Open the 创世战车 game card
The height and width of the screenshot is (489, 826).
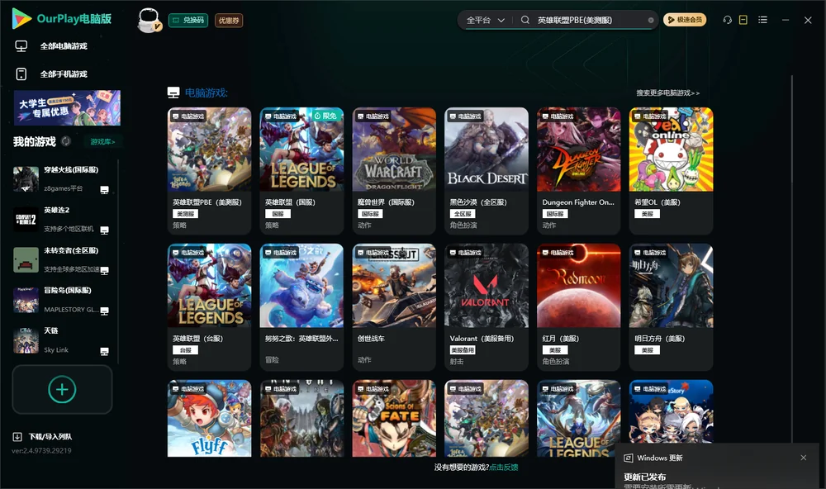(x=394, y=307)
